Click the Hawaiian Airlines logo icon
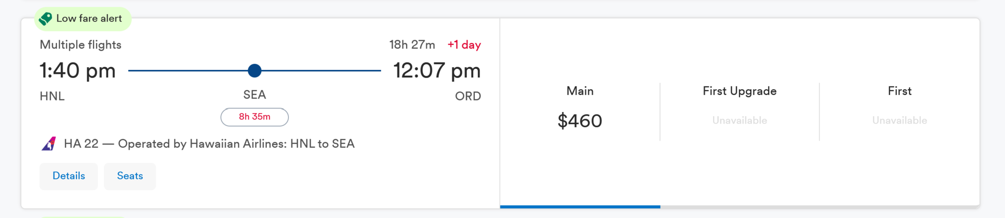 [x=49, y=144]
